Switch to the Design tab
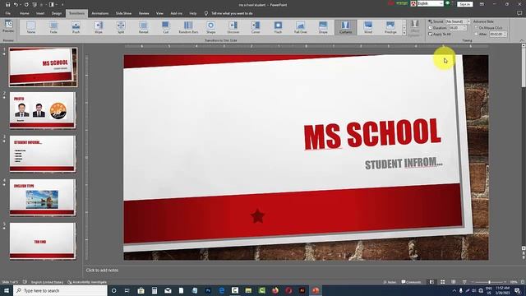 point(57,13)
